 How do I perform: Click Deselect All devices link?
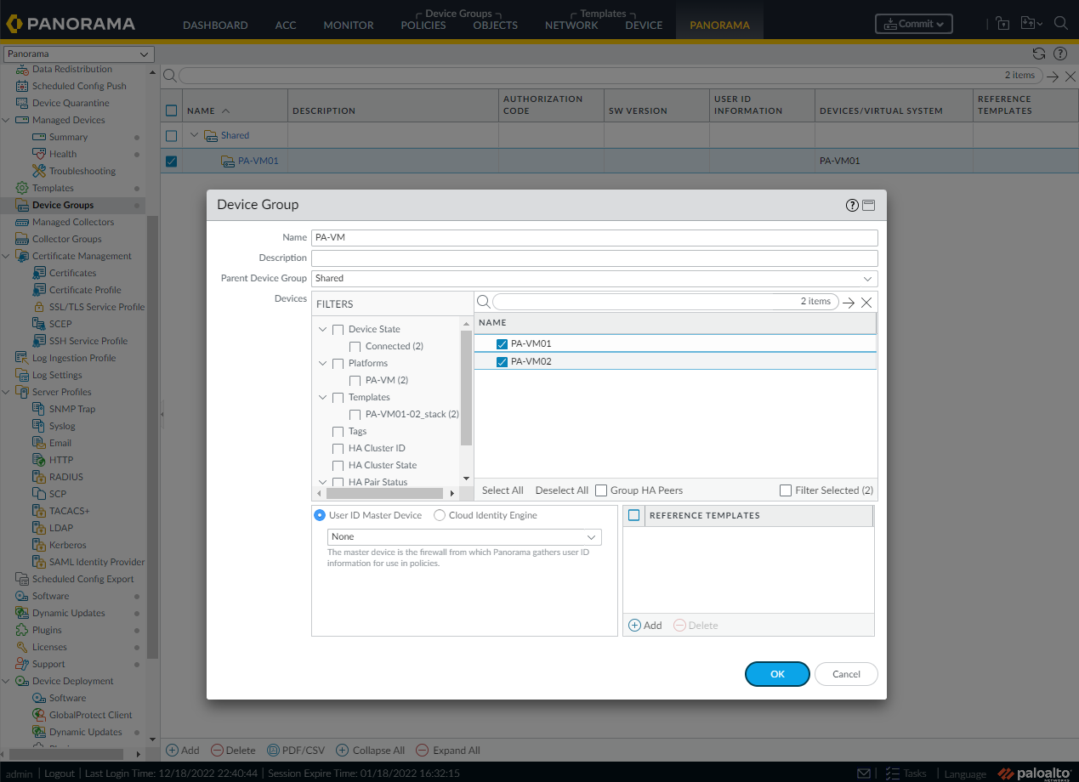pos(562,490)
